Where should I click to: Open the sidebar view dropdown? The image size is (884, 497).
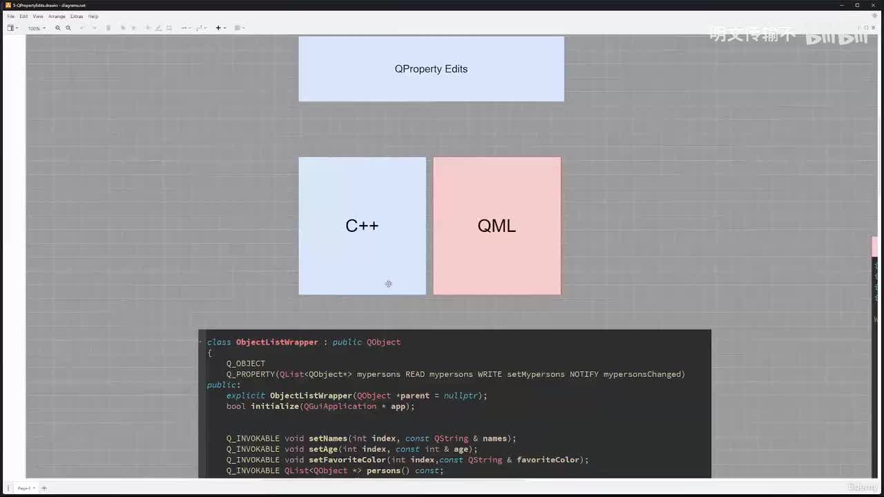pyautogui.click(x=12, y=28)
